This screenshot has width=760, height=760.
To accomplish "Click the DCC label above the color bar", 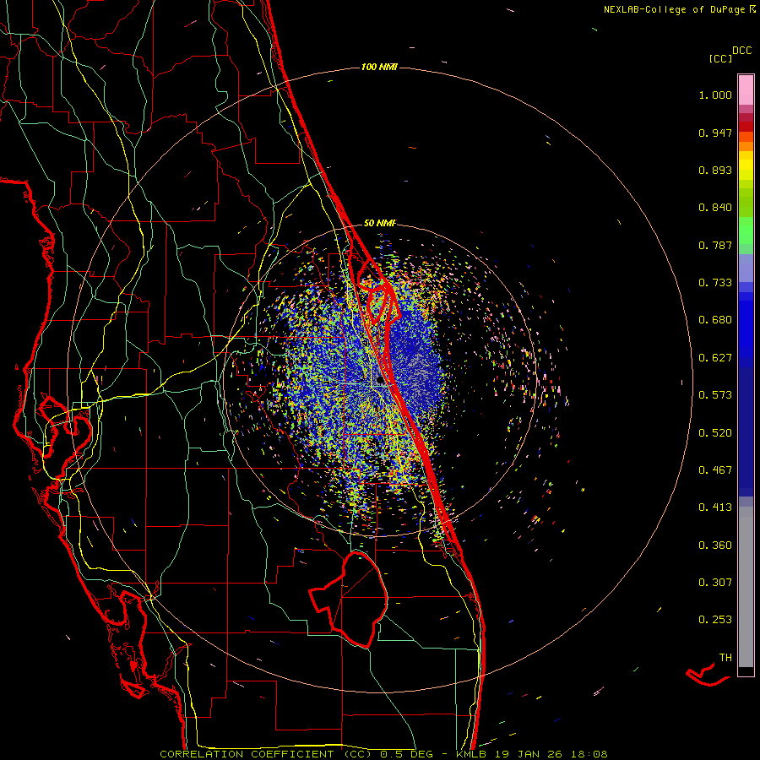I will tap(741, 50).
